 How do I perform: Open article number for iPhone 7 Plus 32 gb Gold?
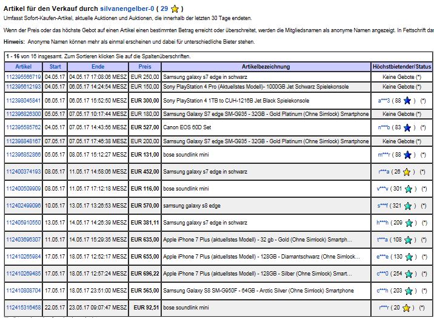tap(23, 240)
